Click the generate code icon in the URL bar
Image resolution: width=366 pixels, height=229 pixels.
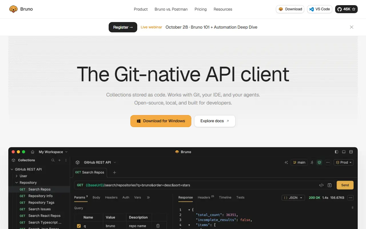pyautogui.click(x=321, y=185)
